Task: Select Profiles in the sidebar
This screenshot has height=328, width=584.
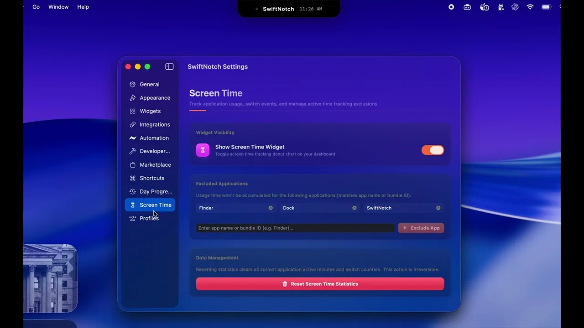Action: pos(150,218)
